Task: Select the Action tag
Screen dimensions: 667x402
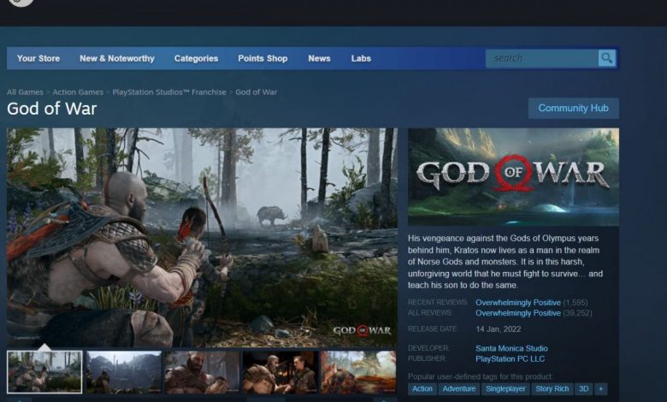Action: pos(422,389)
